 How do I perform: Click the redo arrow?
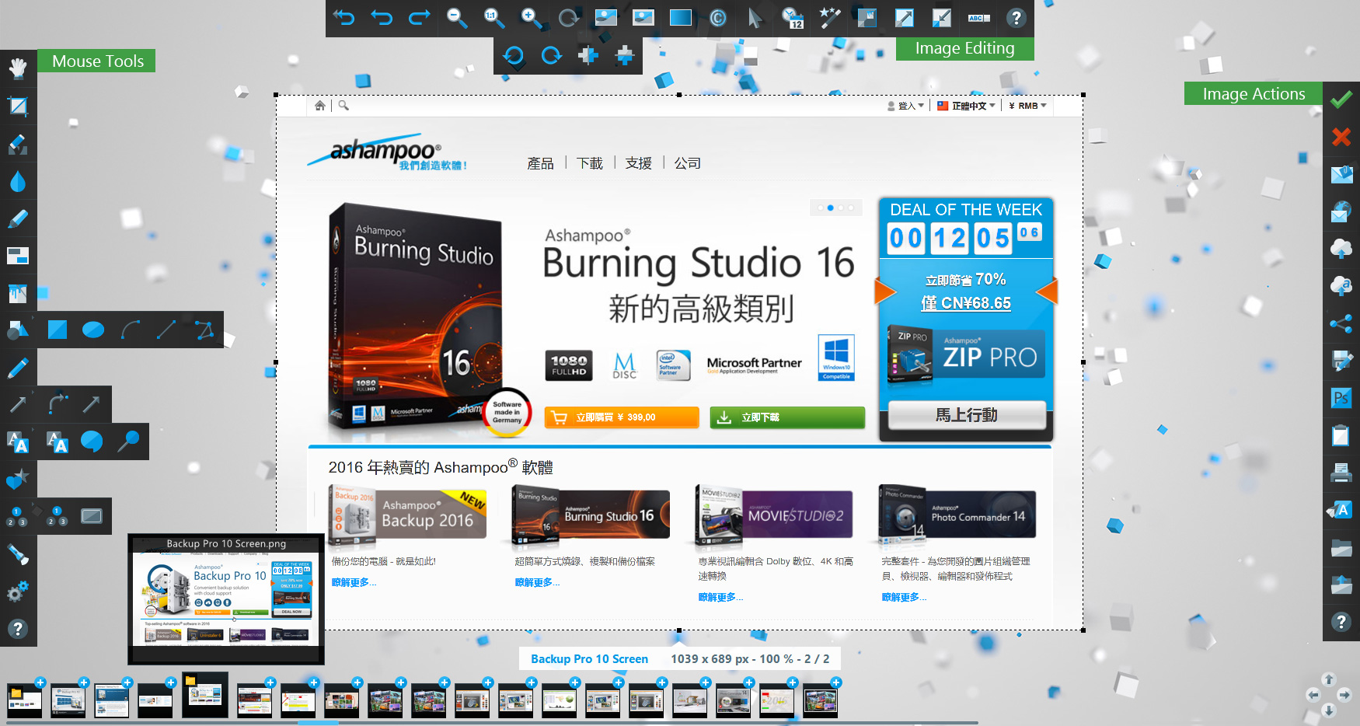420,18
